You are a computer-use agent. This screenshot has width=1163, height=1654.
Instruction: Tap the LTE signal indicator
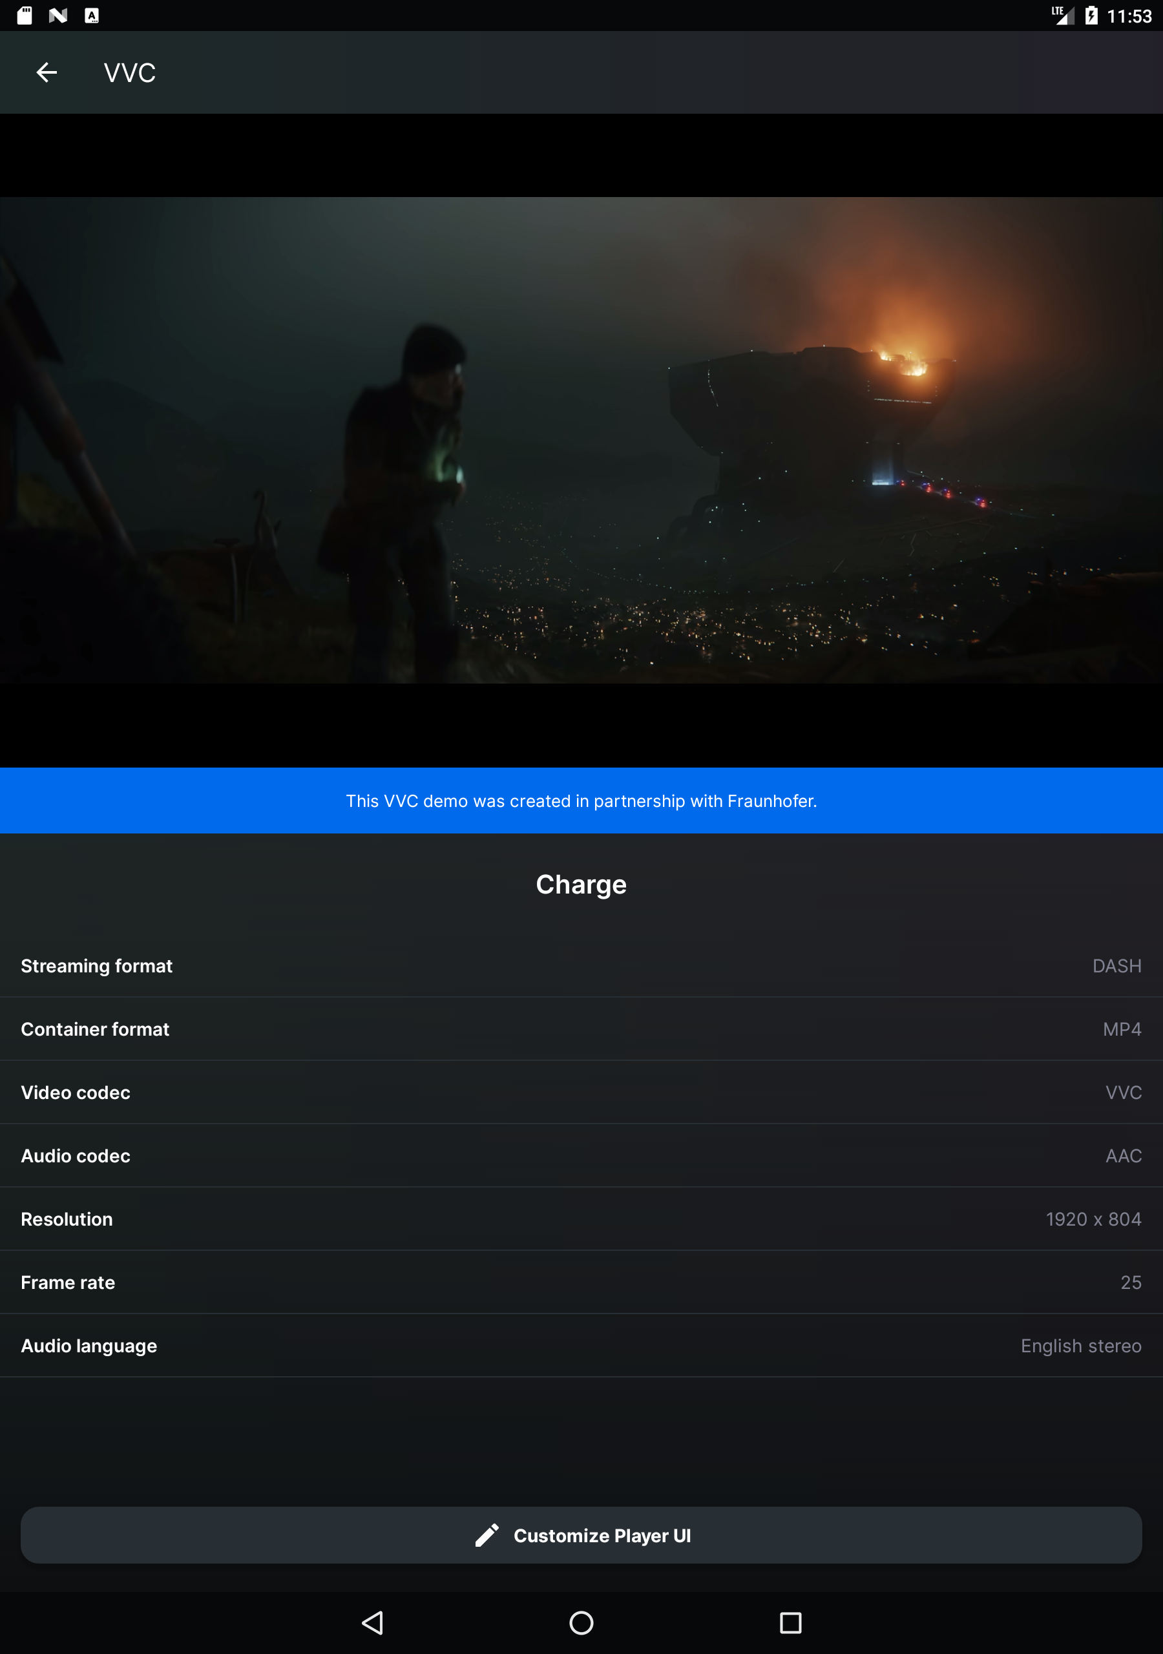(x=1062, y=15)
